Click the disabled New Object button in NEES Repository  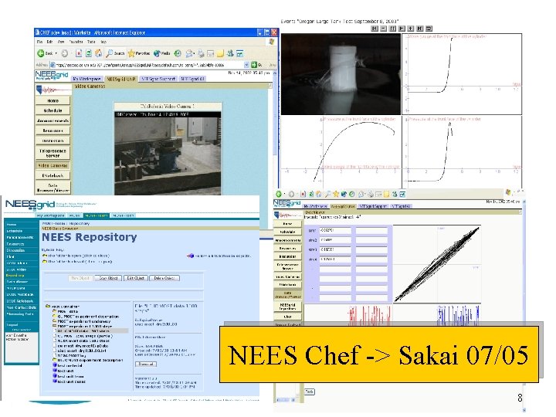coord(80,278)
